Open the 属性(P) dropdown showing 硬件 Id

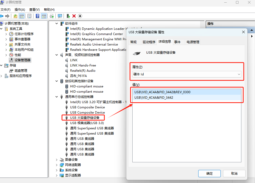coord(187,74)
